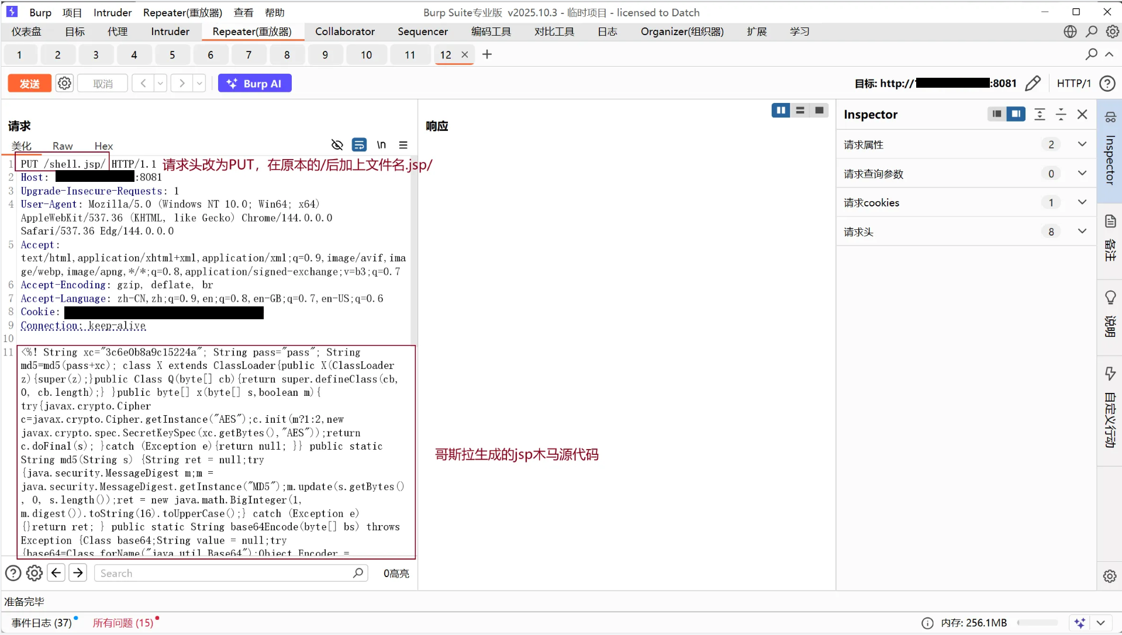
Task: Select side-by-side layout toggle
Action: [781, 111]
